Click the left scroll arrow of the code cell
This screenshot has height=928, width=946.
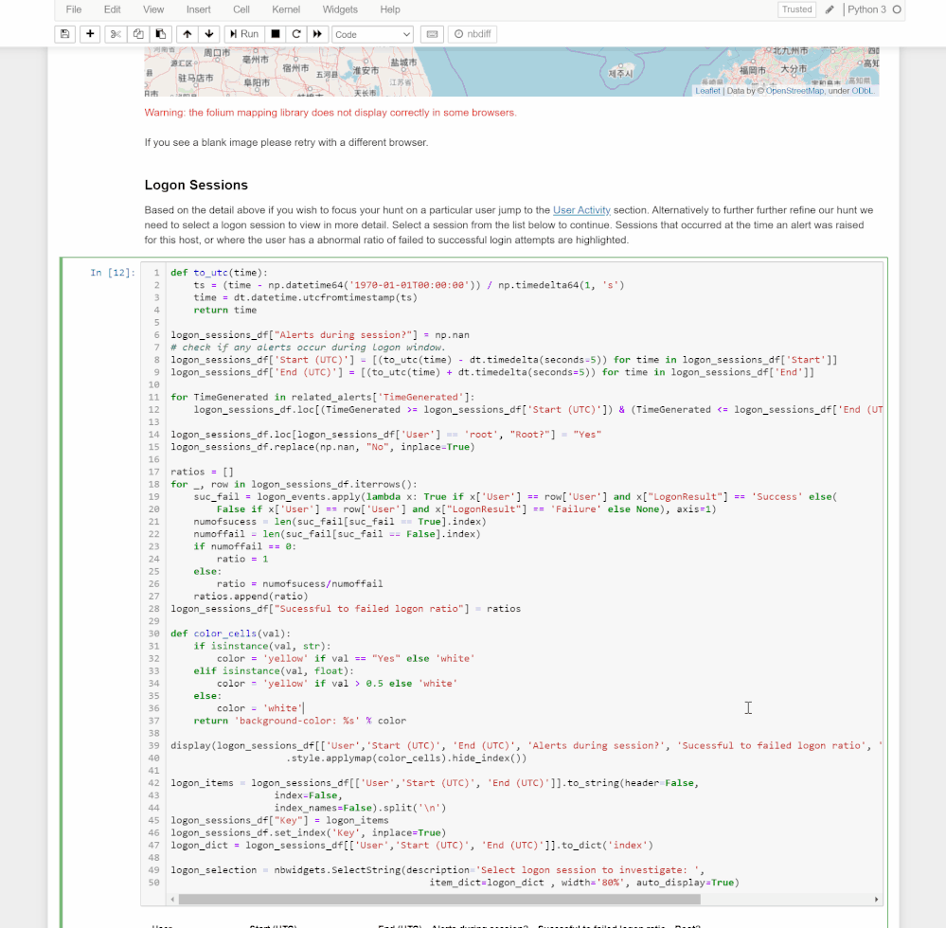tap(173, 899)
